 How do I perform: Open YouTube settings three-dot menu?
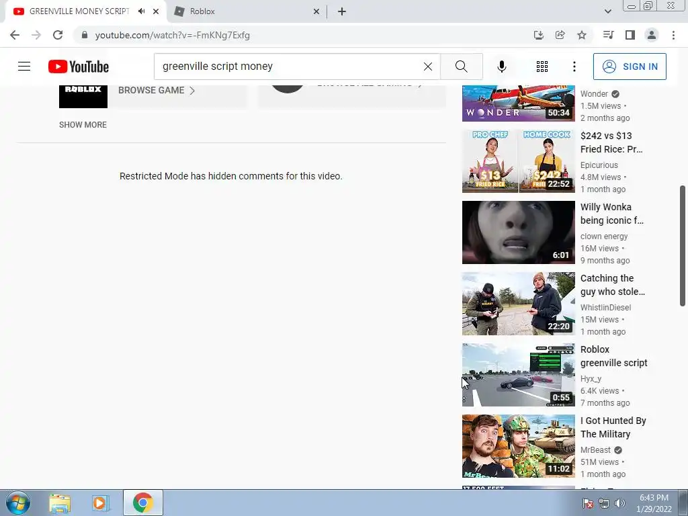574,67
